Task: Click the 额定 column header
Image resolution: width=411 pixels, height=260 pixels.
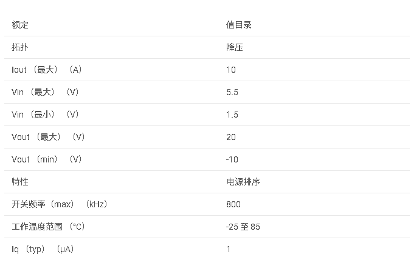Action: pyautogui.click(x=20, y=25)
